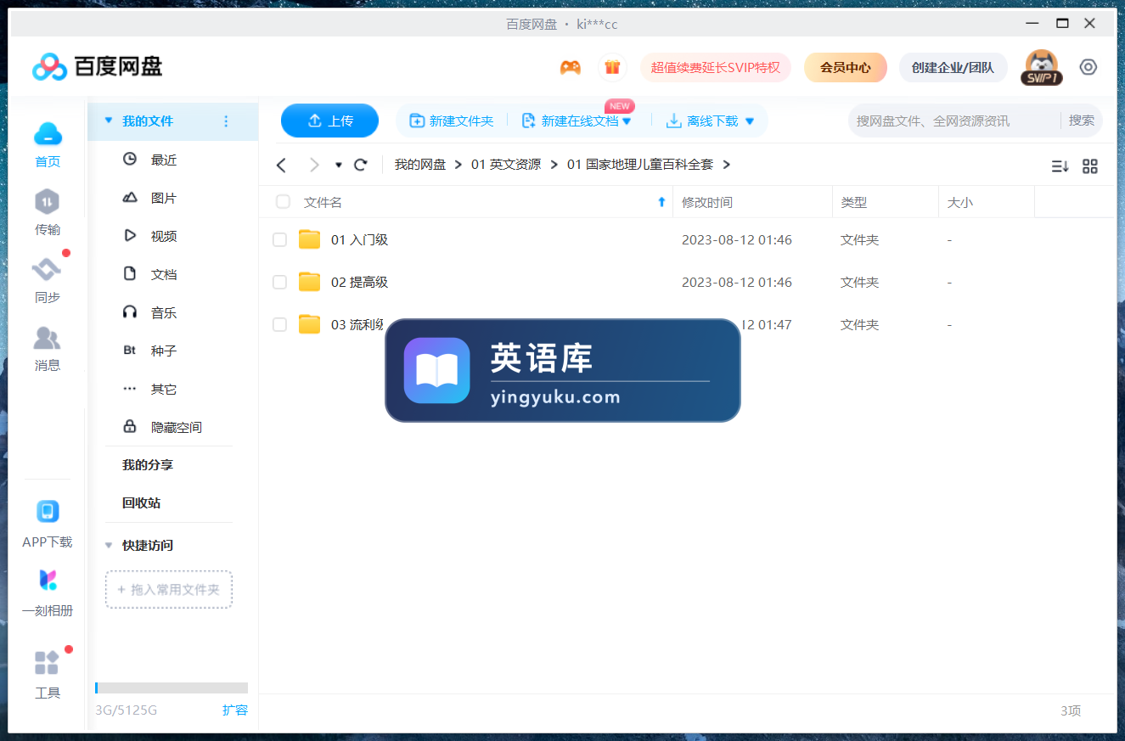Screen dimensions: 1125x741
Task: Click 2023-08-12 01:46 for 01 入门级
Action: click(737, 240)
